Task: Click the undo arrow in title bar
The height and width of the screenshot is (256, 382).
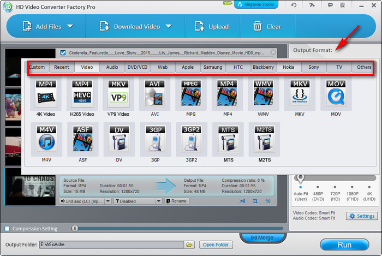Action: tap(294, 5)
